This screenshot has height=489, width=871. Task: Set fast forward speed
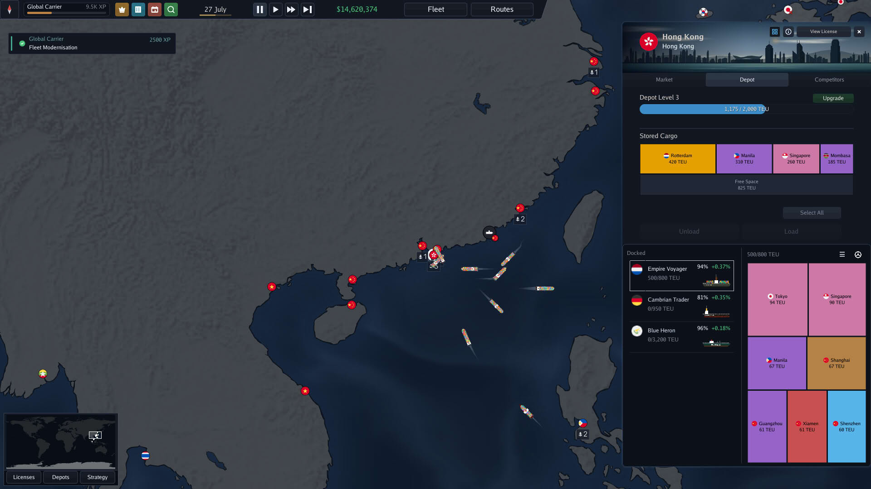(291, 10)
